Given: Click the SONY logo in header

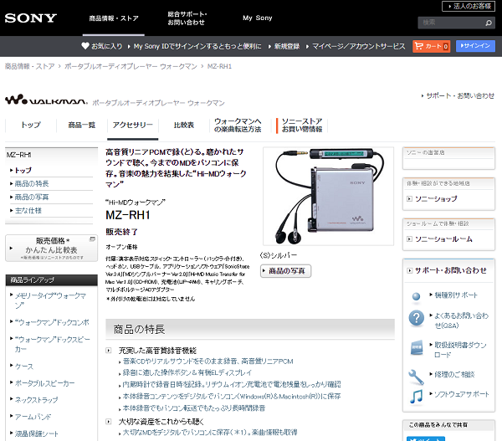Looking at the screenshot, I should 31,18.
